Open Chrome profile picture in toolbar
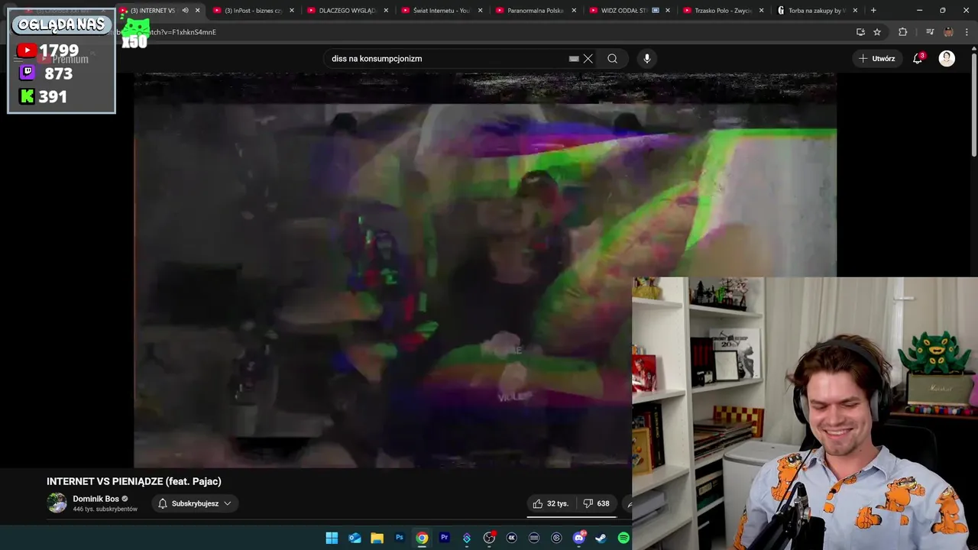Screen dimensions: 978x550 [948, 32]
